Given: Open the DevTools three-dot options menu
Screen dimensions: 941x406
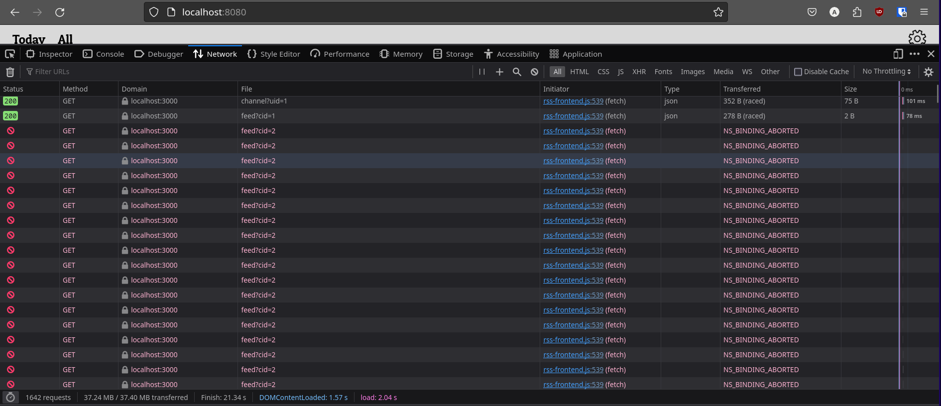Looking at the screenshot, I should click(x=914, y=54).
